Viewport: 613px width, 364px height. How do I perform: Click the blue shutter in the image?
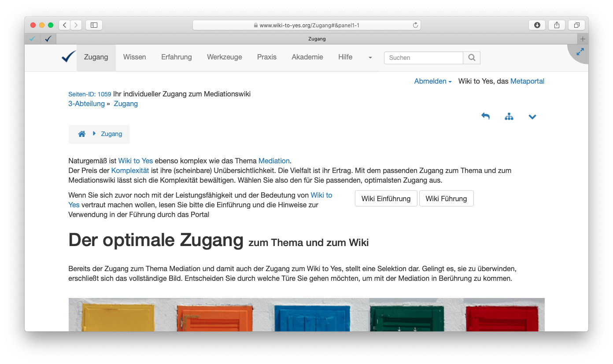[312, 318]
